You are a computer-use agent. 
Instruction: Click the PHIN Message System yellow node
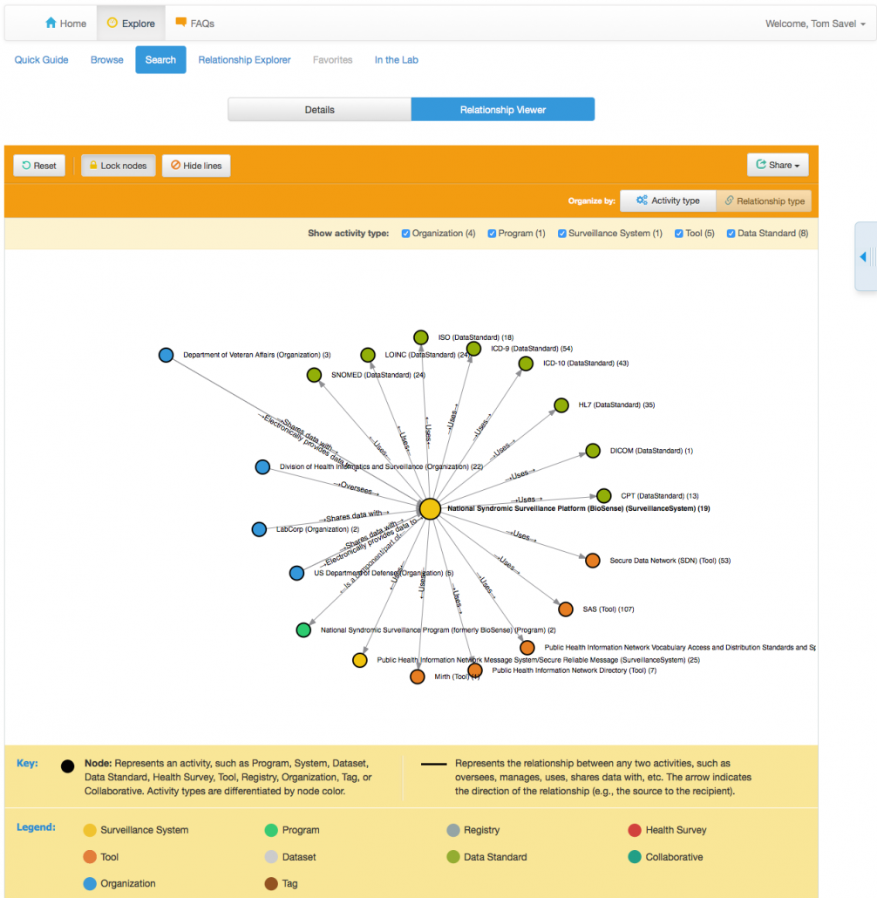click(360, 660)
